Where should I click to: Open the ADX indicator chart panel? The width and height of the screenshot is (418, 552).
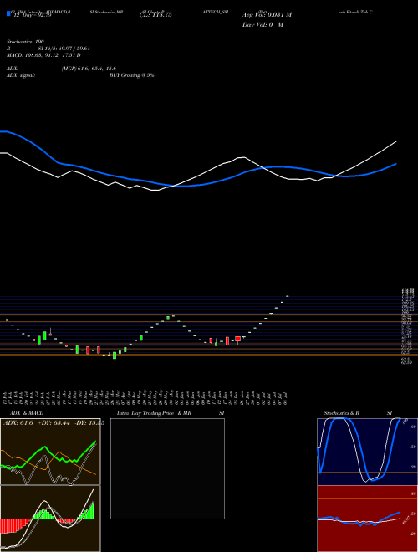click(x=50, y=452)
